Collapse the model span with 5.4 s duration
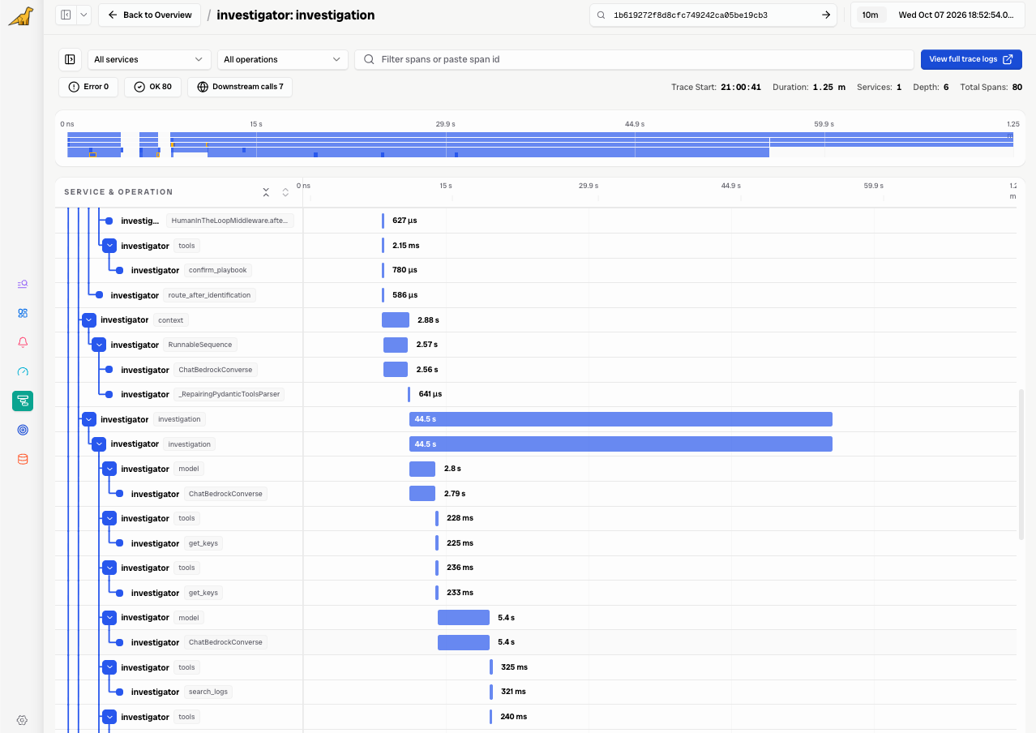 tap(109, 617)
